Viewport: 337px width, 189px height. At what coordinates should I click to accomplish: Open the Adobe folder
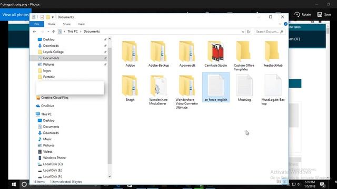click(x=130, y=54)
